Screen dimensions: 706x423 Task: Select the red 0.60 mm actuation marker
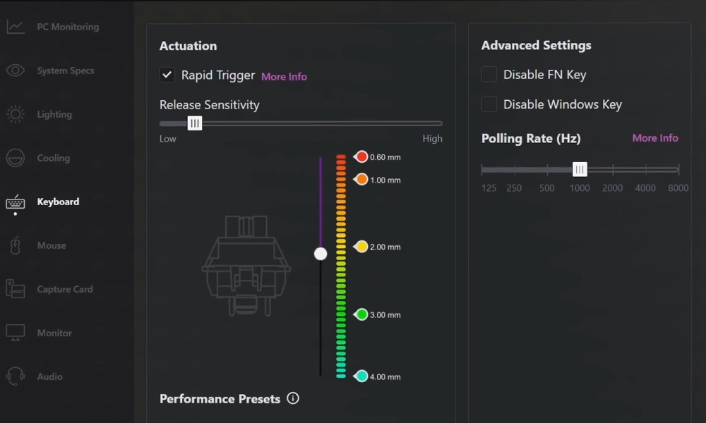(361, 157)
